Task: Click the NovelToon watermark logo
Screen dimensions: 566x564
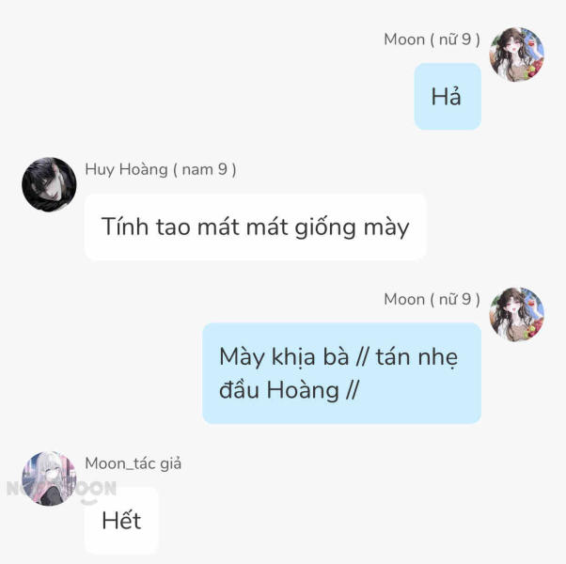Action: [61, 490]
